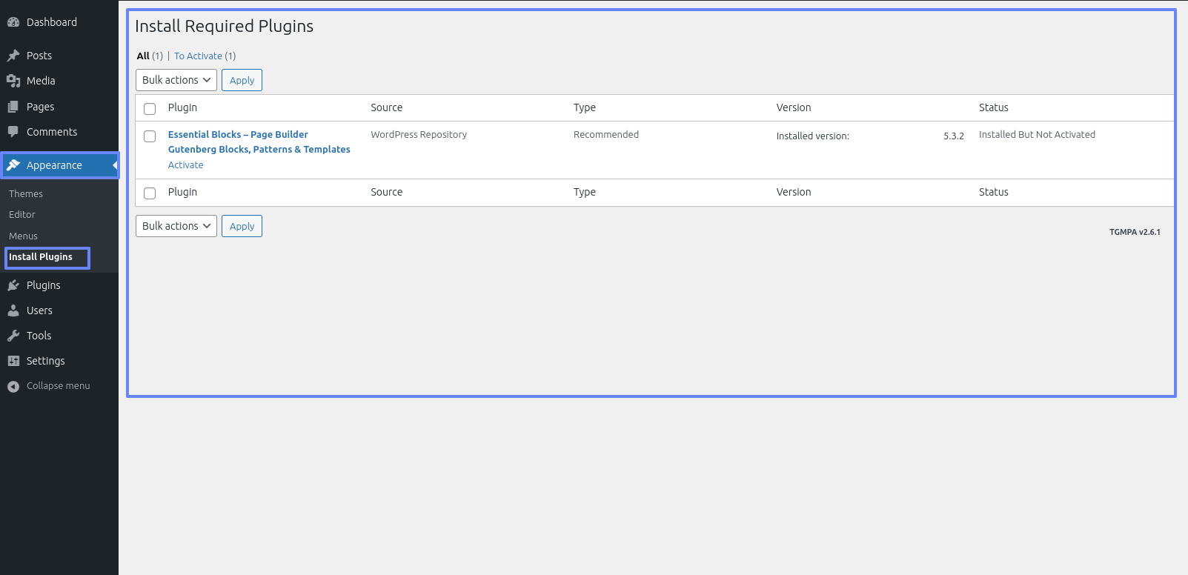Open Essential Blocks plugin title link

[x=259, y=142]
